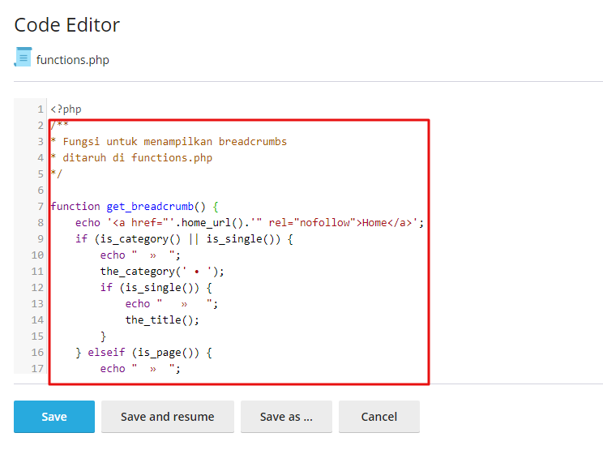
Task: Click the 'function' keyword on line 7
Action: click(x=75, y=207)
